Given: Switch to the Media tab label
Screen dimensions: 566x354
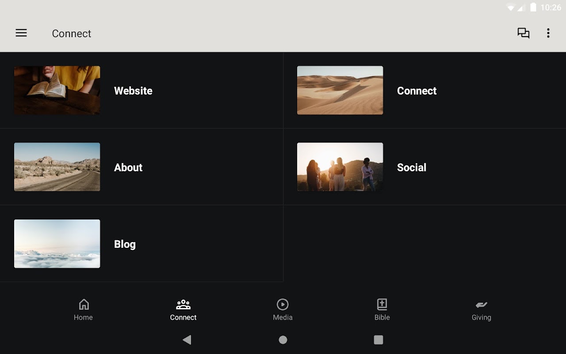Looking at the screenshot, I should (x=283, y=317).
